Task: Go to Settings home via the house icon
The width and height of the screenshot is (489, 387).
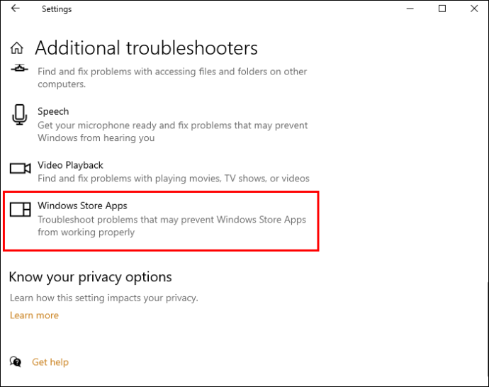Action: click(18, 48)
